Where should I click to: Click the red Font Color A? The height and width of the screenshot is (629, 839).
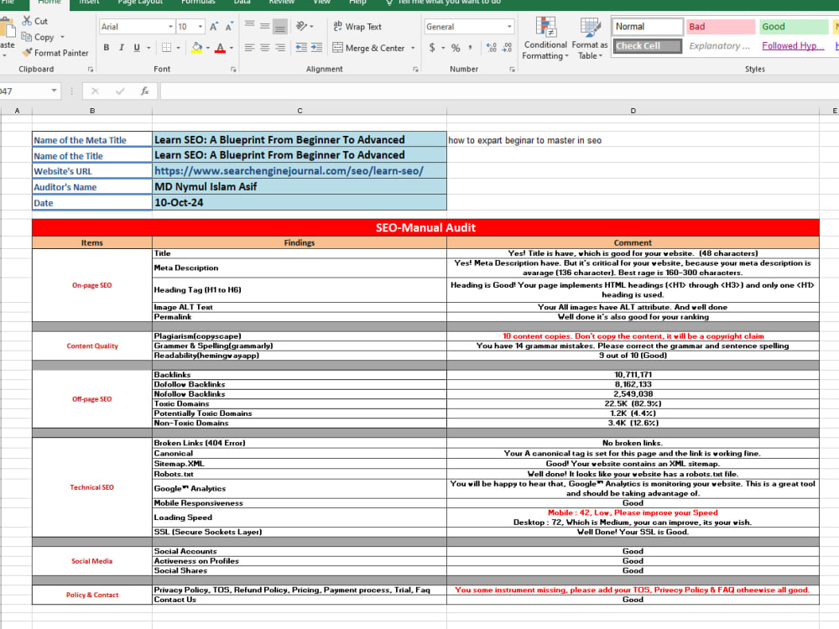coord(220,48)
